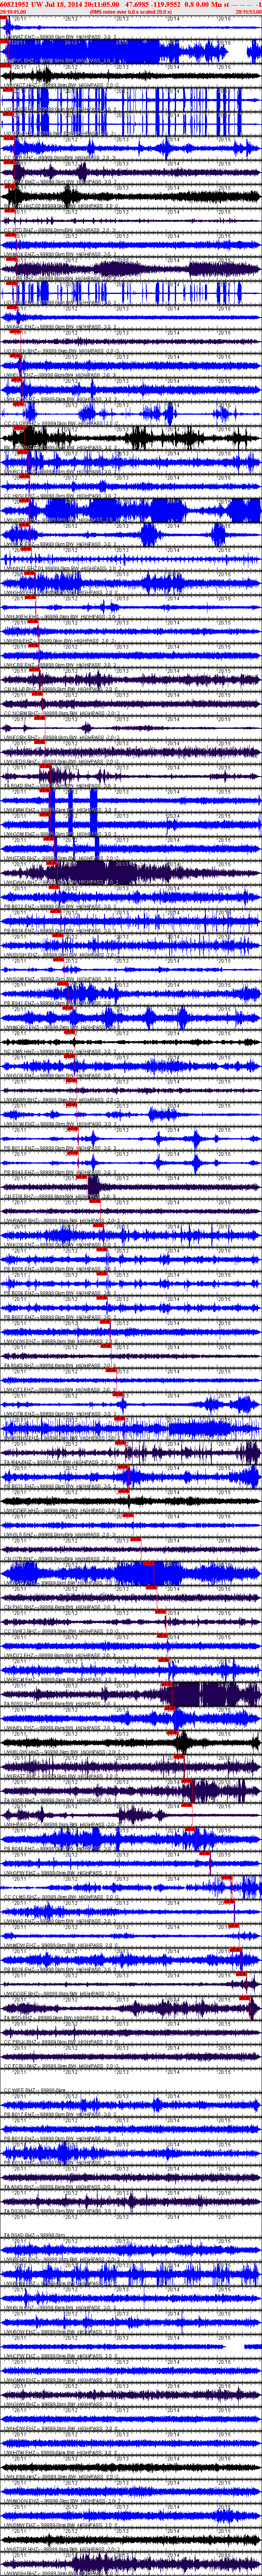This screenshot has width=262, height=2576.
Task: Click the RMS noise scaling note
Action: (x=131, y=12)
